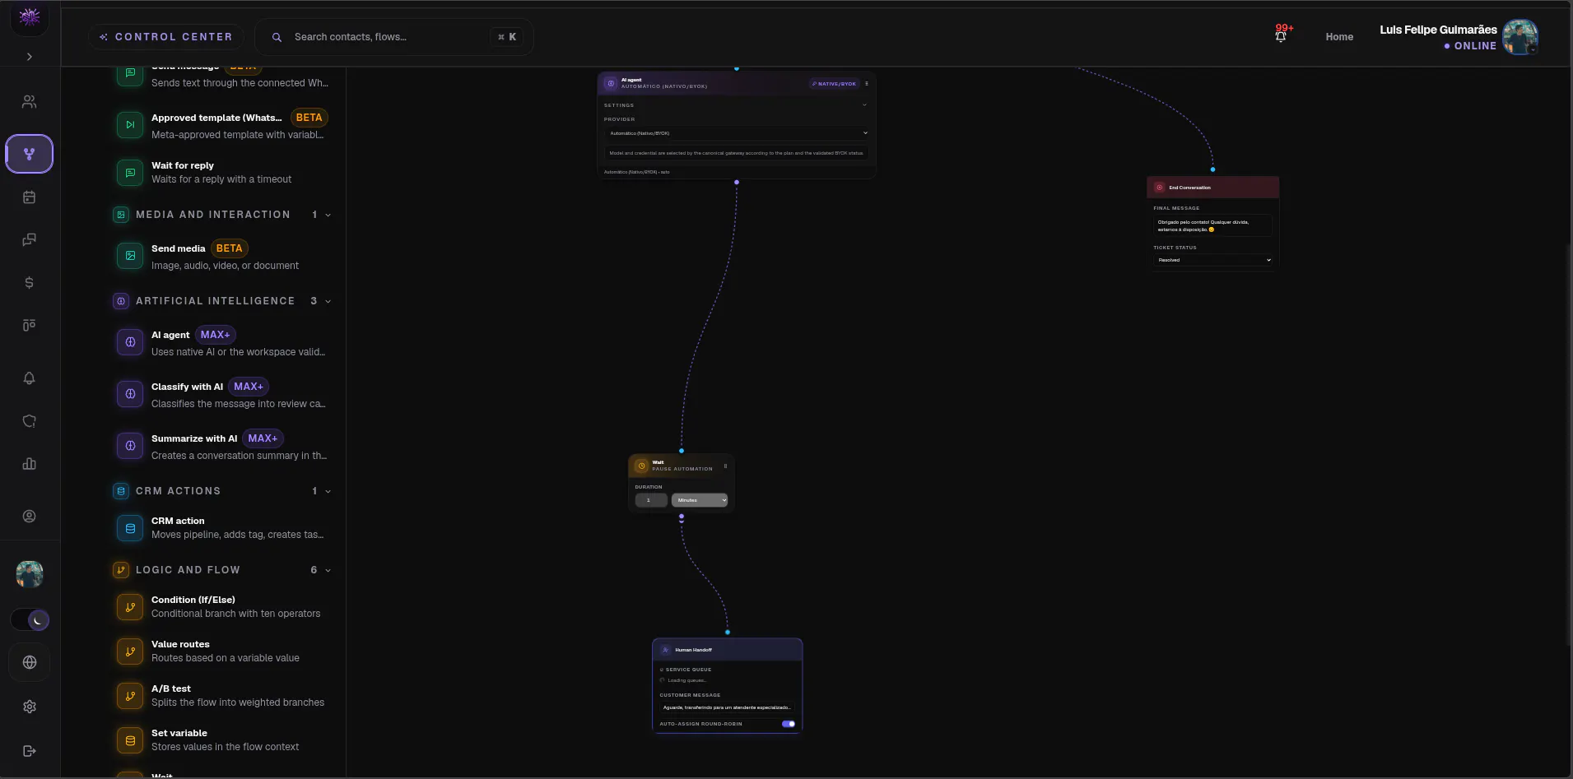Click the globe language icon
The image size is (1573, 779).
pyautogui.click(x=30, y=662)
